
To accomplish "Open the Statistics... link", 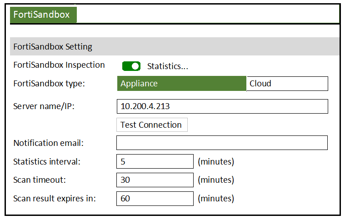I will point(168,66).
